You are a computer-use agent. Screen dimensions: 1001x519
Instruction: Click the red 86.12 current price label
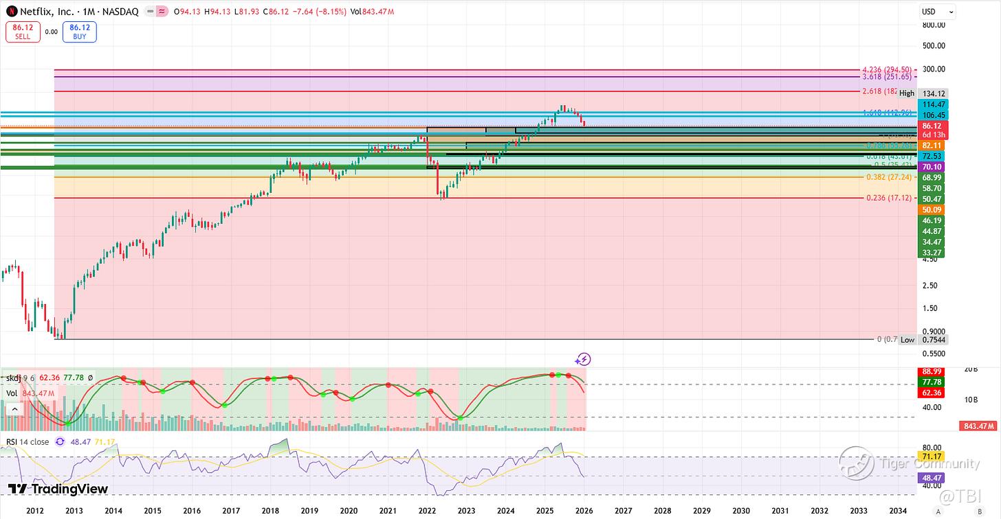coord(932,126)
